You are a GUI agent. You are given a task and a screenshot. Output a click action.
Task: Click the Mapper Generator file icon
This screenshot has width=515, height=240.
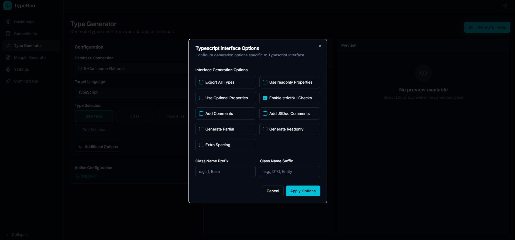8,57
